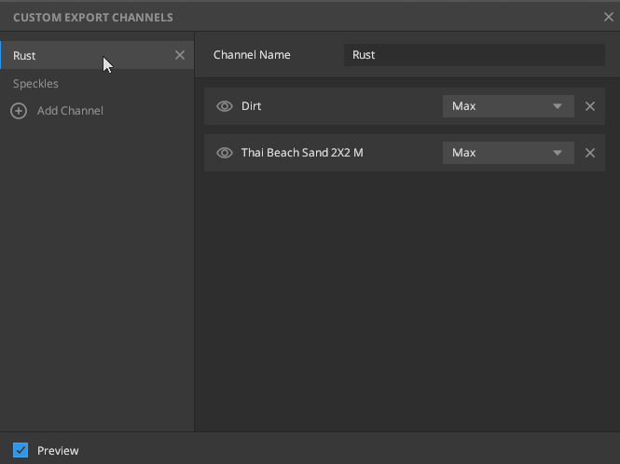The width and height of the screenshot is (620, 464).
Task: Hide the Dirt layer with eye icon
Action: pos(225,106)
